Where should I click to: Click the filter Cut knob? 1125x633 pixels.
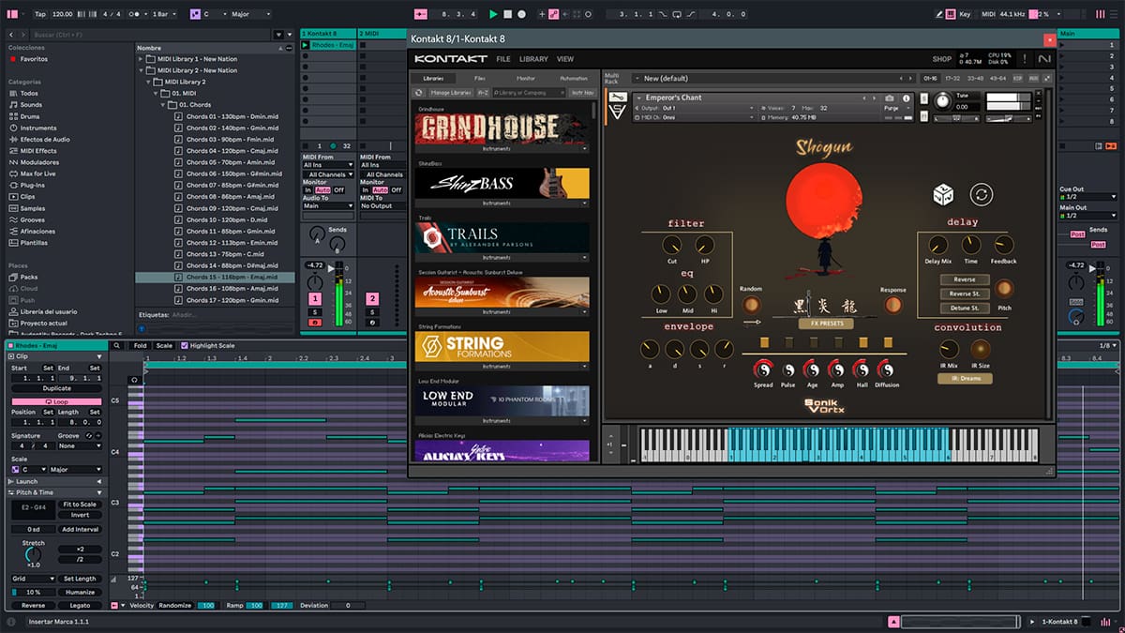[671, 245]
